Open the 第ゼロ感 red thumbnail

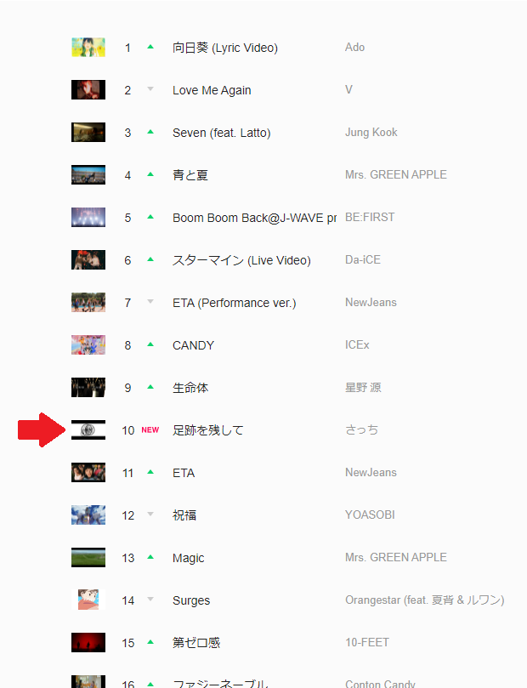click(88, 642)
